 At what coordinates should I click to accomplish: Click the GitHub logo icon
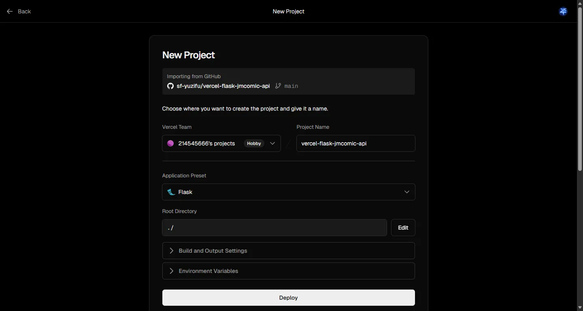coord(170,86)
